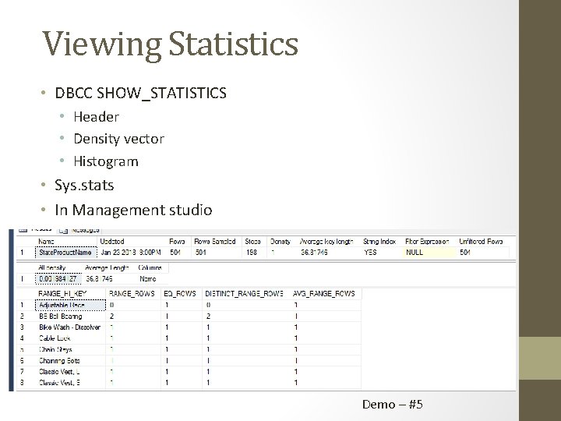Select the 0.001984127 All density cell

point(58,279)
